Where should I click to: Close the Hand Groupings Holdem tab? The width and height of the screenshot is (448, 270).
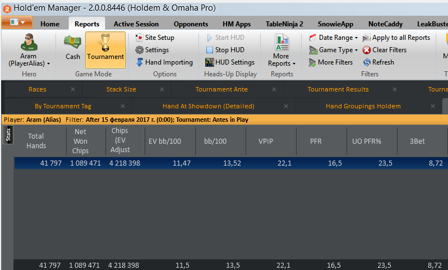[433, 106]
